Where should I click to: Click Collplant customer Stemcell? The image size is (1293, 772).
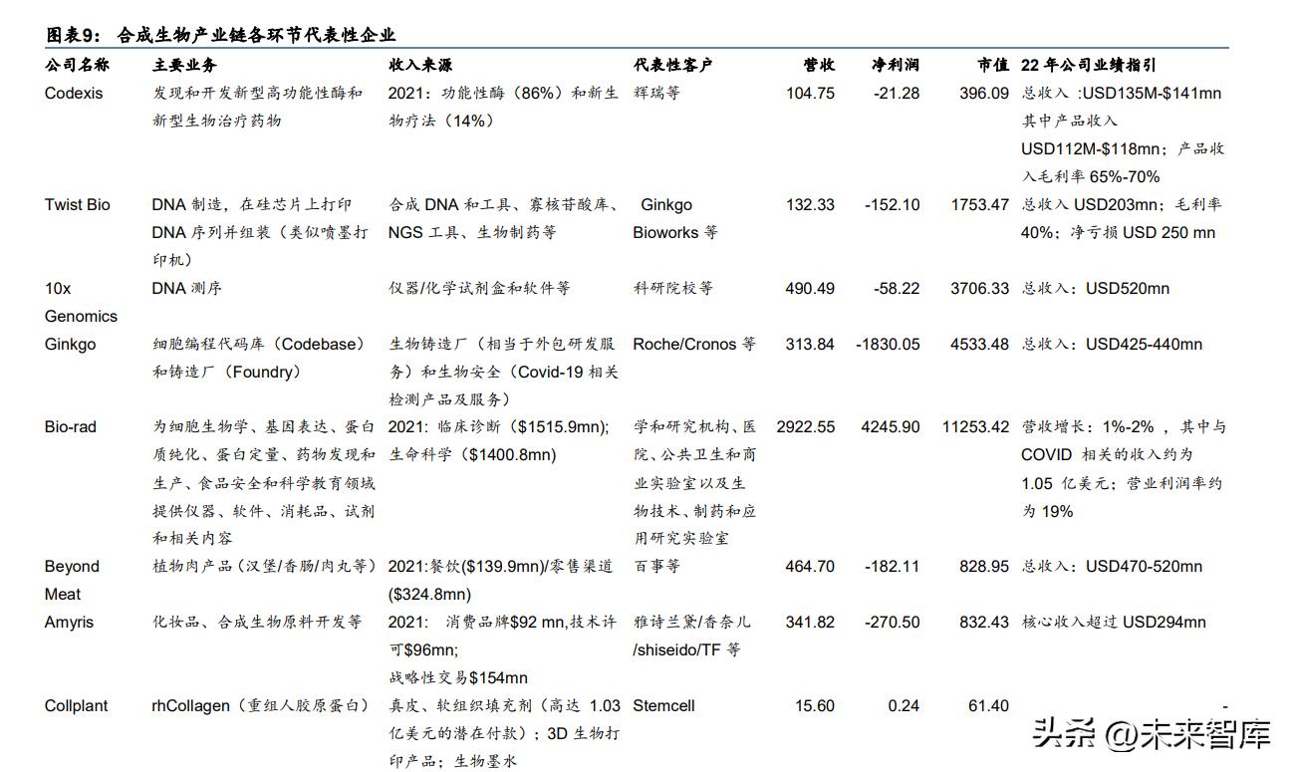663,705
